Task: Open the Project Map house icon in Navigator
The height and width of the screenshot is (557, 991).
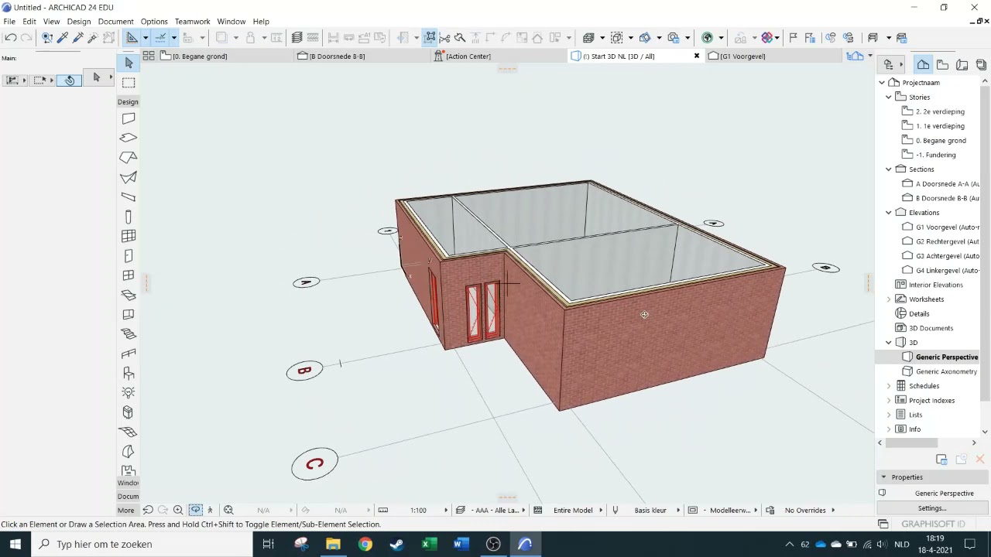Action: click(x=923, y=65)
